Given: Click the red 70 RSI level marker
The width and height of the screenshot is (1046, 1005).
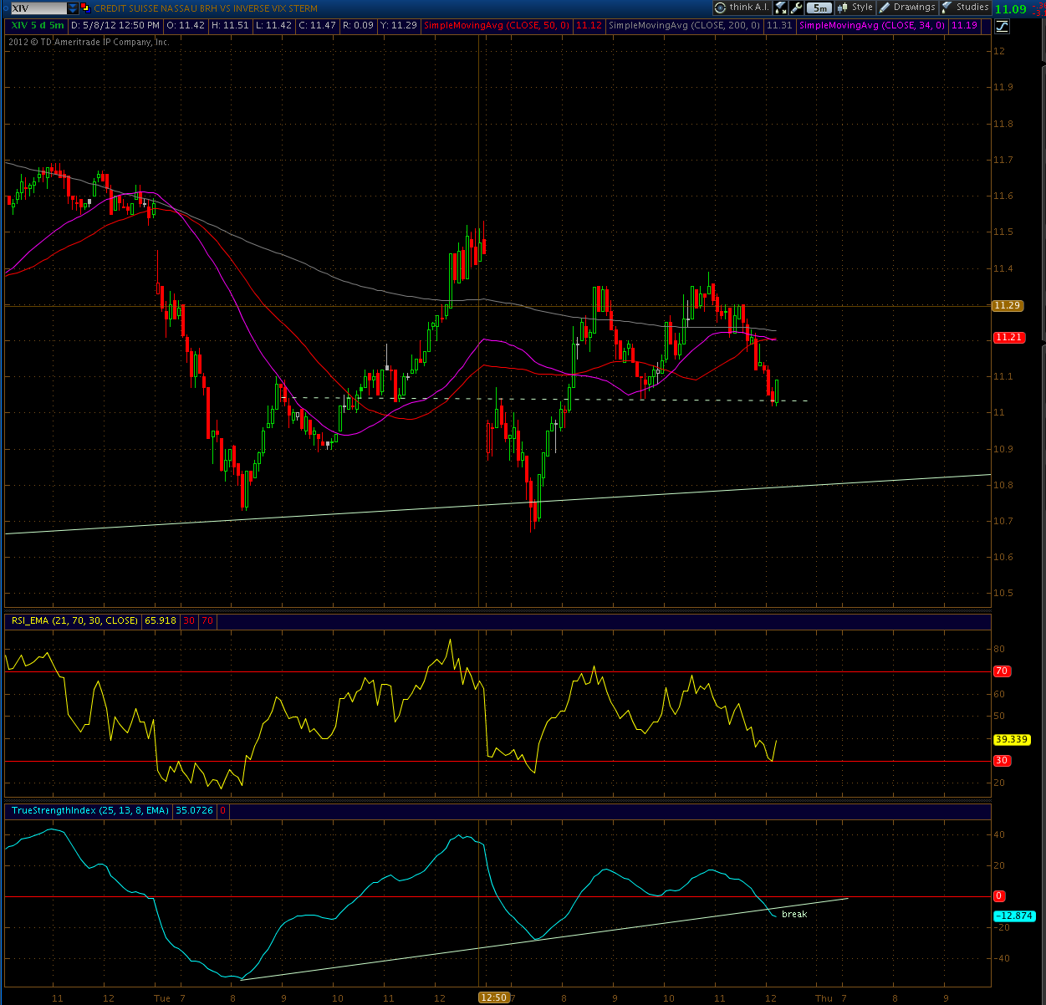Looking at the screenshot, I should [x=1001, y=671].
